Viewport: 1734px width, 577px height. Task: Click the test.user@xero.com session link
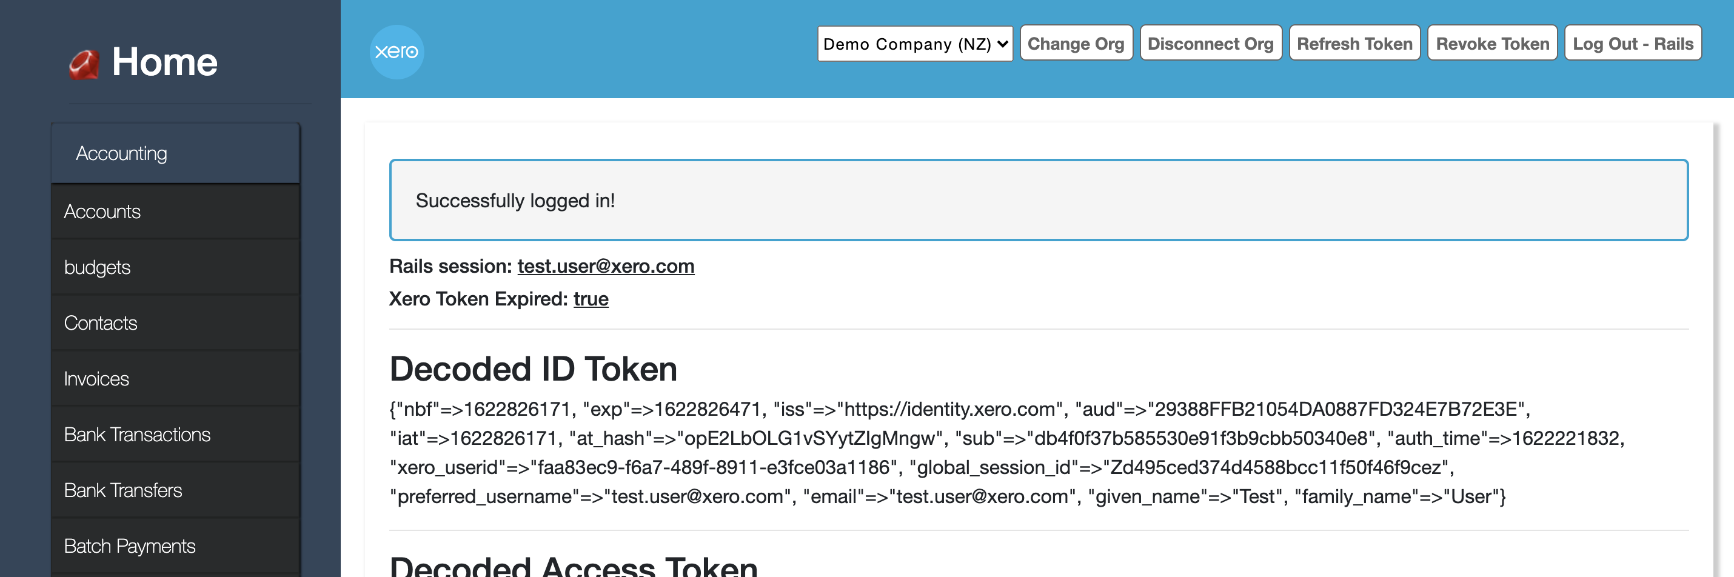click(605, 266)
